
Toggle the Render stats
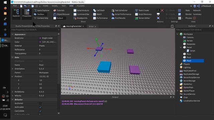[x=189, y=14]
